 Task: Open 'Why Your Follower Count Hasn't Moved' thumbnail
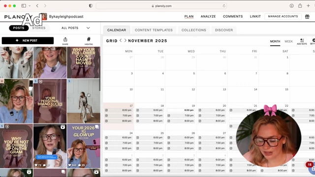[84, 62]
